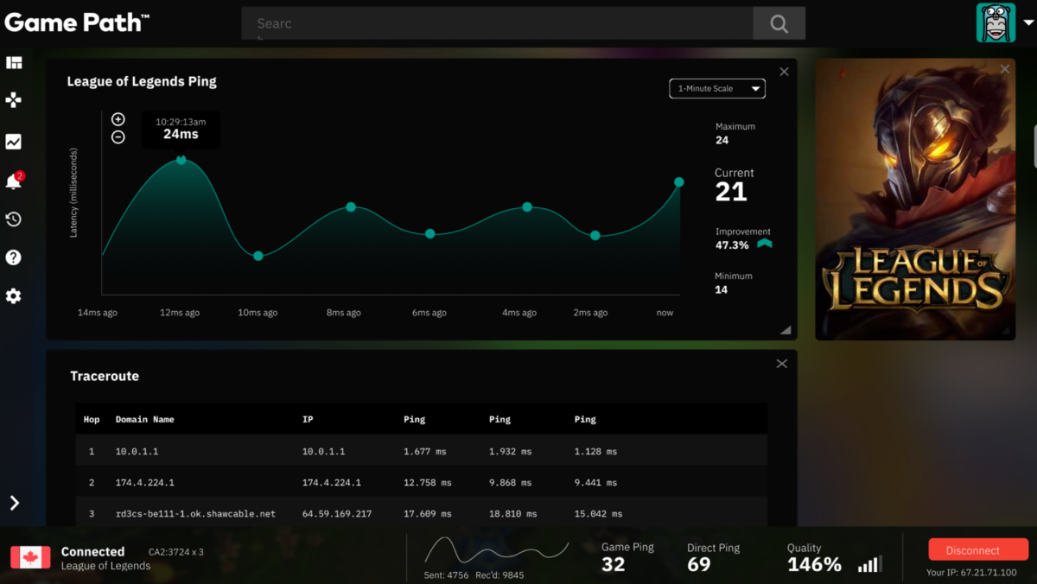Click domain name 'rd3cs-be111-1.ok.shawcable.net'
The height and width of the screenshot is (584, 1037).
point(195,513)
